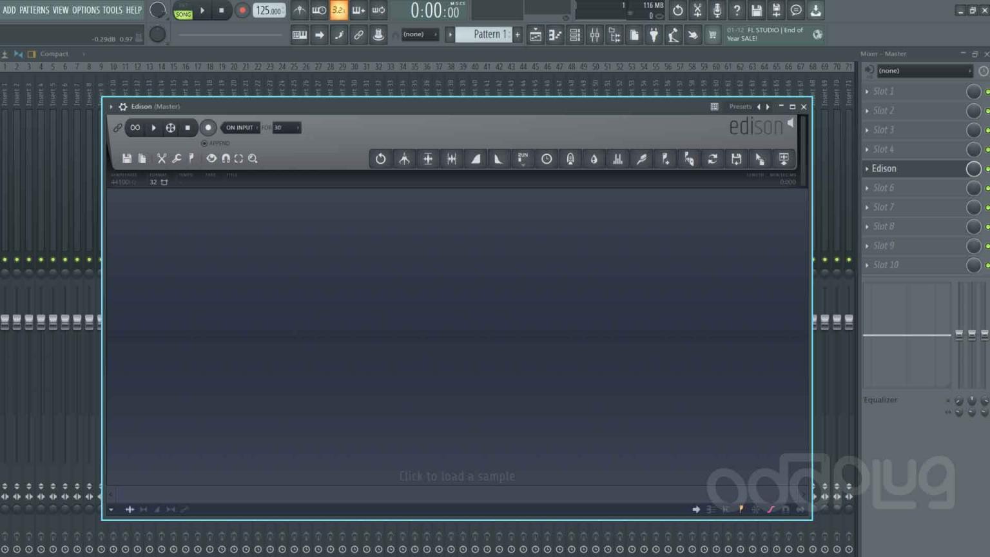Open the Playlist toolbar icon
This screenshot has height=557, width=990.
click(x=535, y=35)
